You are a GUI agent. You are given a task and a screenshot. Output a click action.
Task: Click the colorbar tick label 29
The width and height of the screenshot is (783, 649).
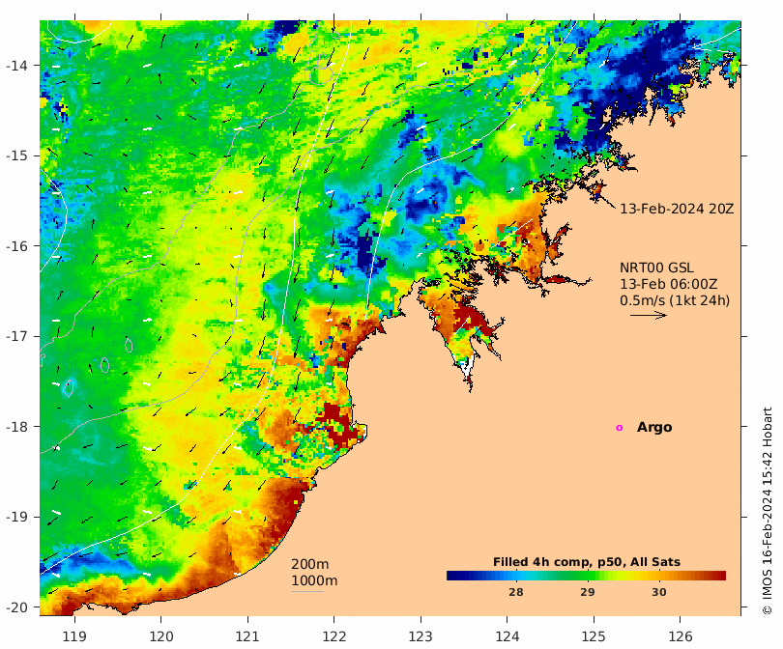(x=588, y=592)
